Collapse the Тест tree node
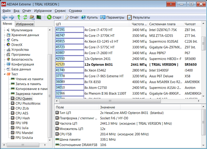Viewport: 207px width, 149px height. pos(4,74)
